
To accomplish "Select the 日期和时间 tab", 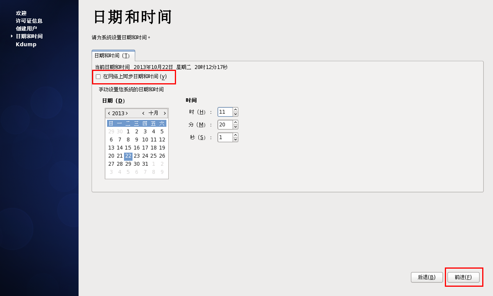I will click(113, 55).
